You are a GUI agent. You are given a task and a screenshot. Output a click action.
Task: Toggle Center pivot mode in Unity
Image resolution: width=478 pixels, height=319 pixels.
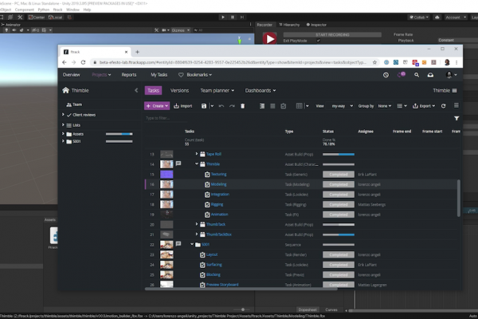tap(37, 18)
